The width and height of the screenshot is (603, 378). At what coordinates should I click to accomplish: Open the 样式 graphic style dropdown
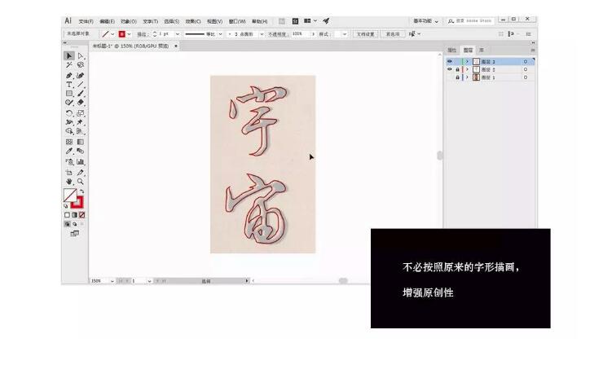tap(344, 34)
